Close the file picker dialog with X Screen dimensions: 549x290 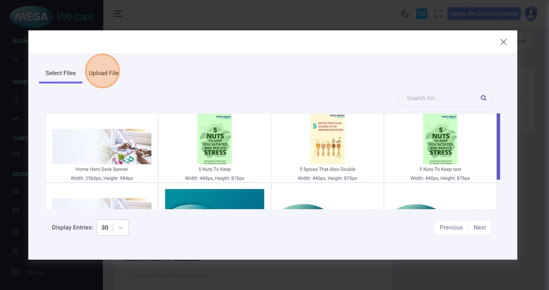pyautogui.click(x=503, y=42)
